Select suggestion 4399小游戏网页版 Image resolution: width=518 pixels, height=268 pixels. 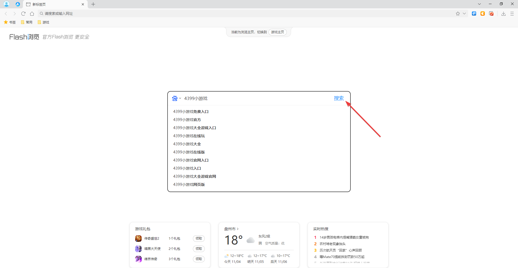[x=189, y=185]
